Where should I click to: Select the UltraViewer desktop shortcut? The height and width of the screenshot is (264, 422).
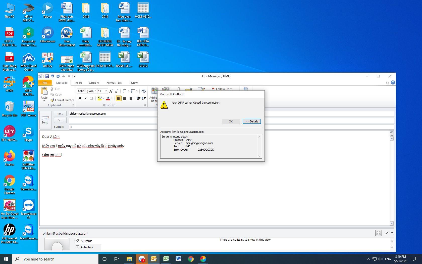point(47,35)
